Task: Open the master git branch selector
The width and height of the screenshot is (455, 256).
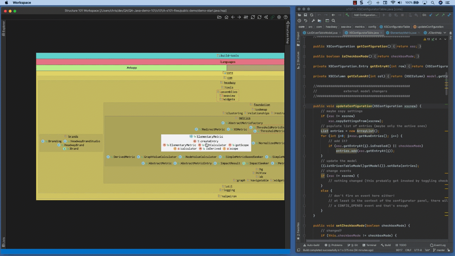Action: [440, 250]
